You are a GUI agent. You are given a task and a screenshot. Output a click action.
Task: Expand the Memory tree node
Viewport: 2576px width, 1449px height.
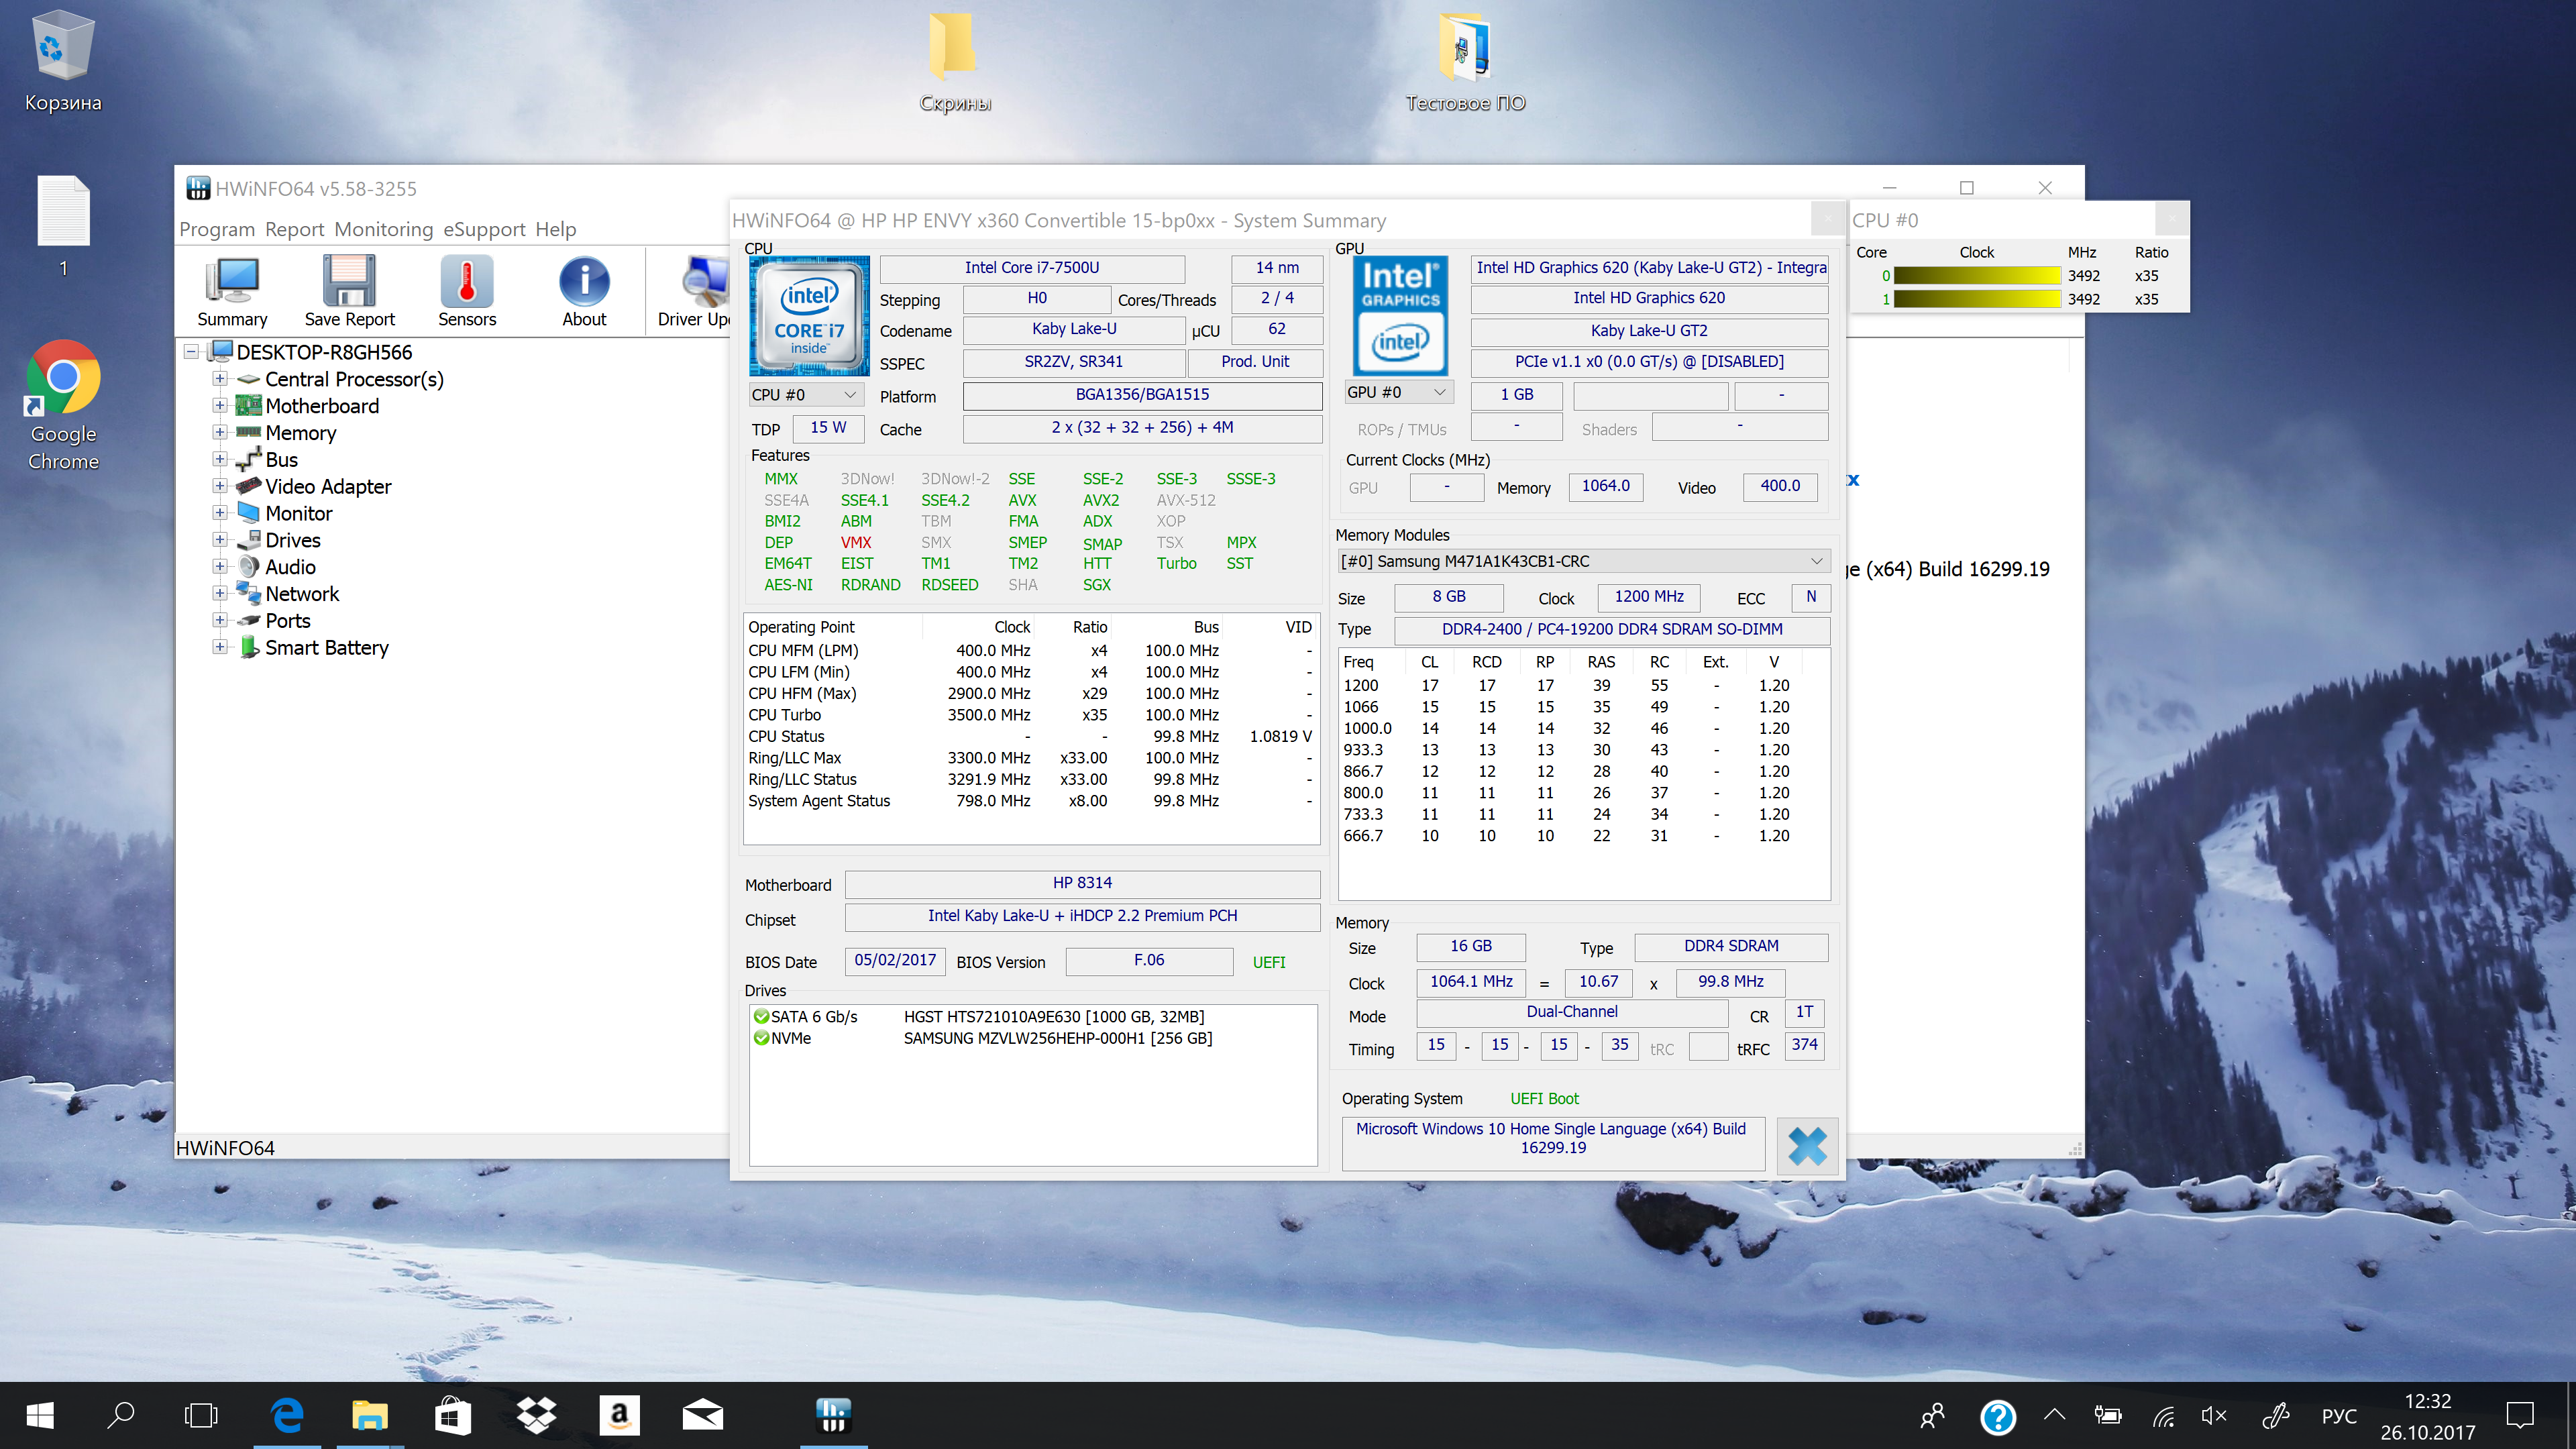(220, 433)
